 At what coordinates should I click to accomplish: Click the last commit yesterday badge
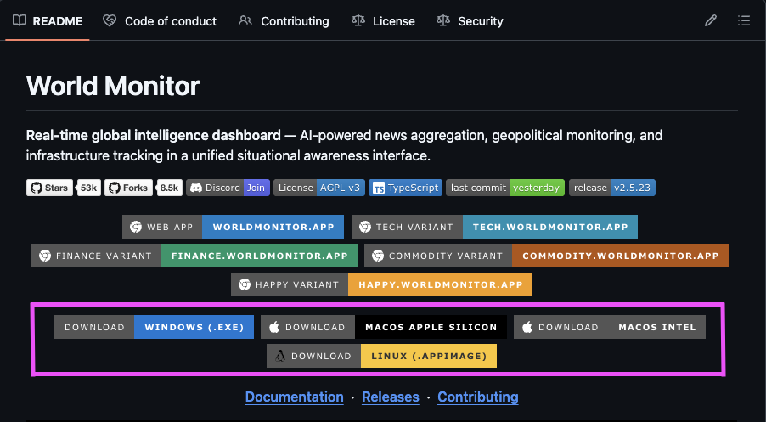click(x=505, y=188)
